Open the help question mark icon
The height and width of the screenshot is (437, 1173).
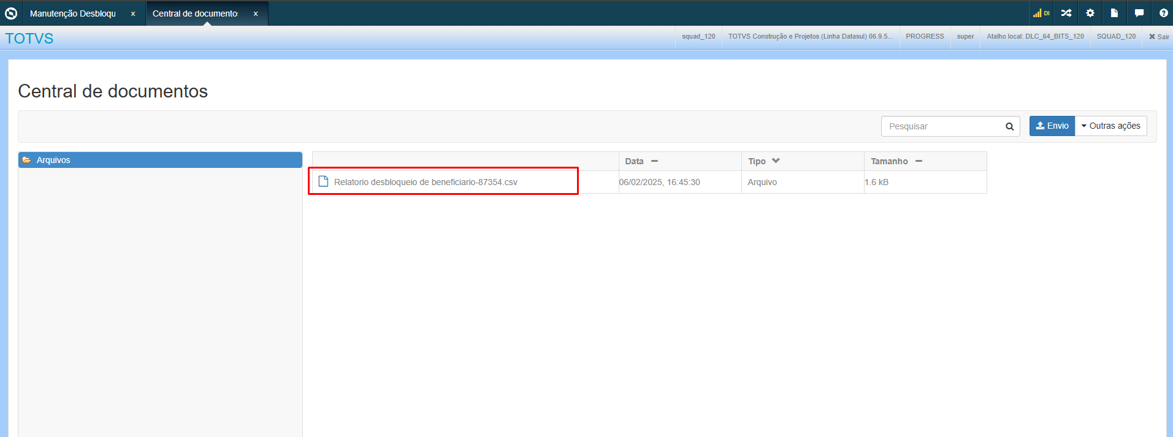coord(1163,13)
